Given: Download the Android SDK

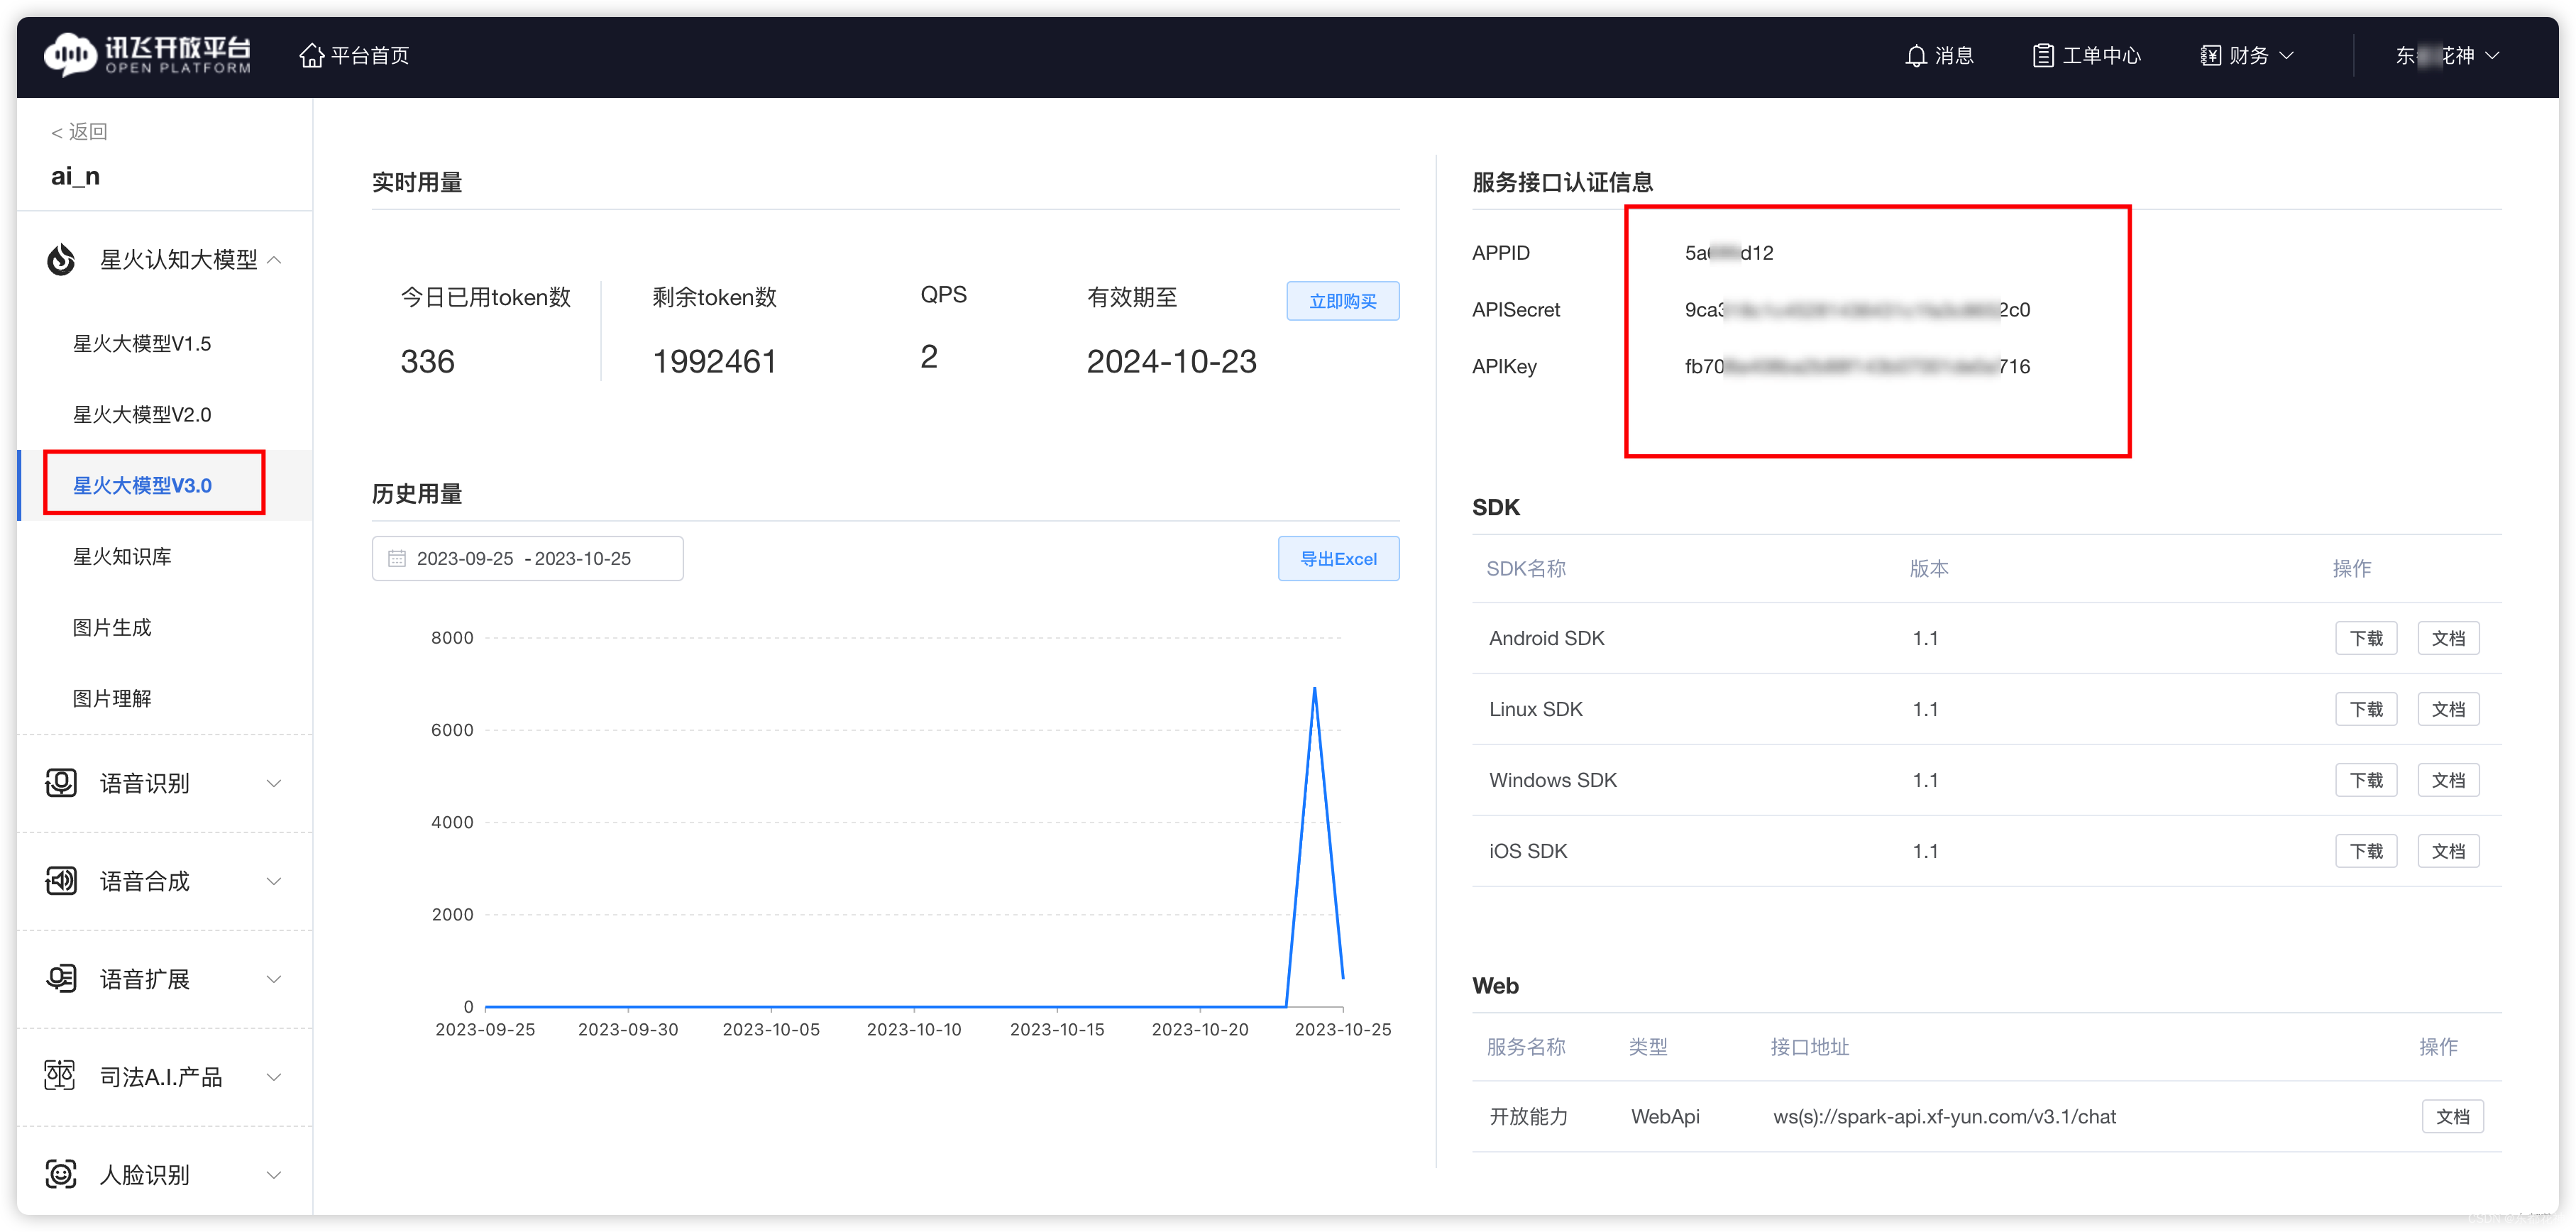Looking at the screenshot, I should 2366,638.
